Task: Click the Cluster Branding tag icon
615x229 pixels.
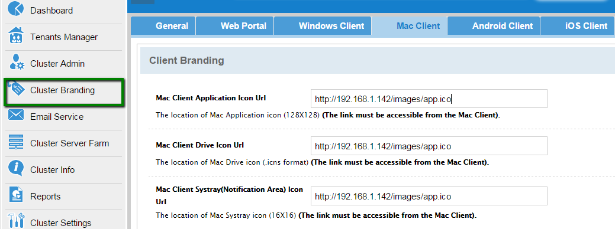Action: pyautogui.click(x=16, y=89)
